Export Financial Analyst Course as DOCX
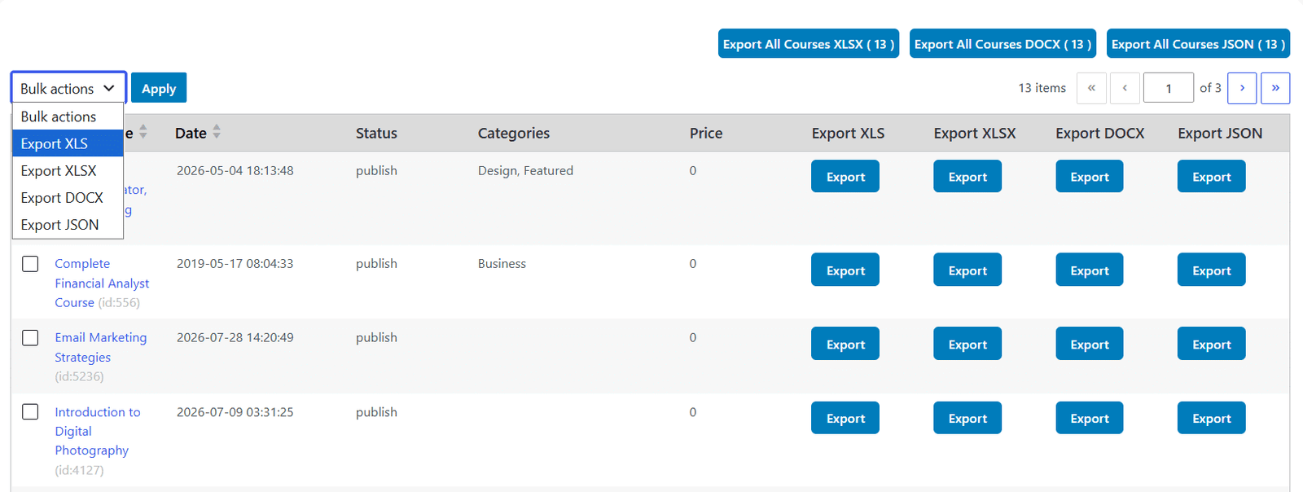Viewport: 1303px width, 492px height. click(1090, 270)
